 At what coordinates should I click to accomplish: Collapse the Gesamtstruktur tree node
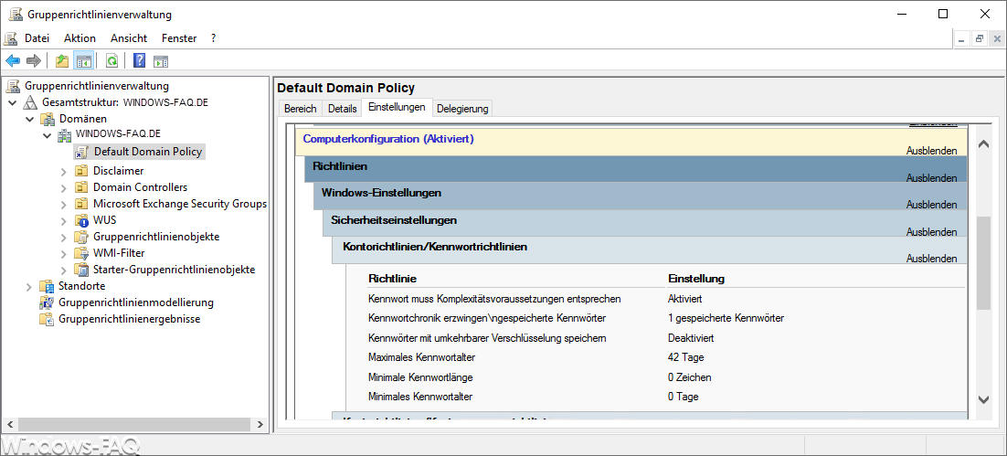12,102
